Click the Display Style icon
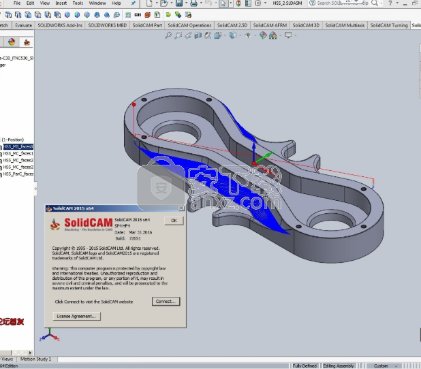Viewport: 421px width, 369px height. point(233,35)
